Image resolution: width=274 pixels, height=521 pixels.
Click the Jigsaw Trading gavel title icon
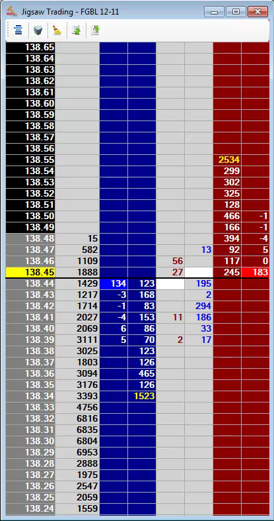(12, 12)
